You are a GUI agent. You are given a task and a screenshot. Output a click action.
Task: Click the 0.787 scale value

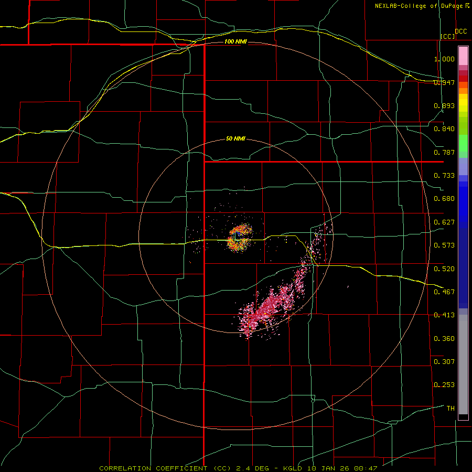tap(444, 152)
